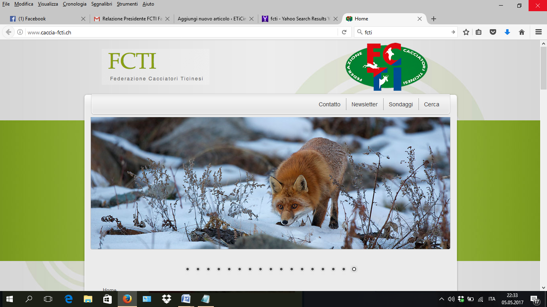Switch to Word from the taskbar
This screenshot has width=547, height=307.
(x=186, y=299)
